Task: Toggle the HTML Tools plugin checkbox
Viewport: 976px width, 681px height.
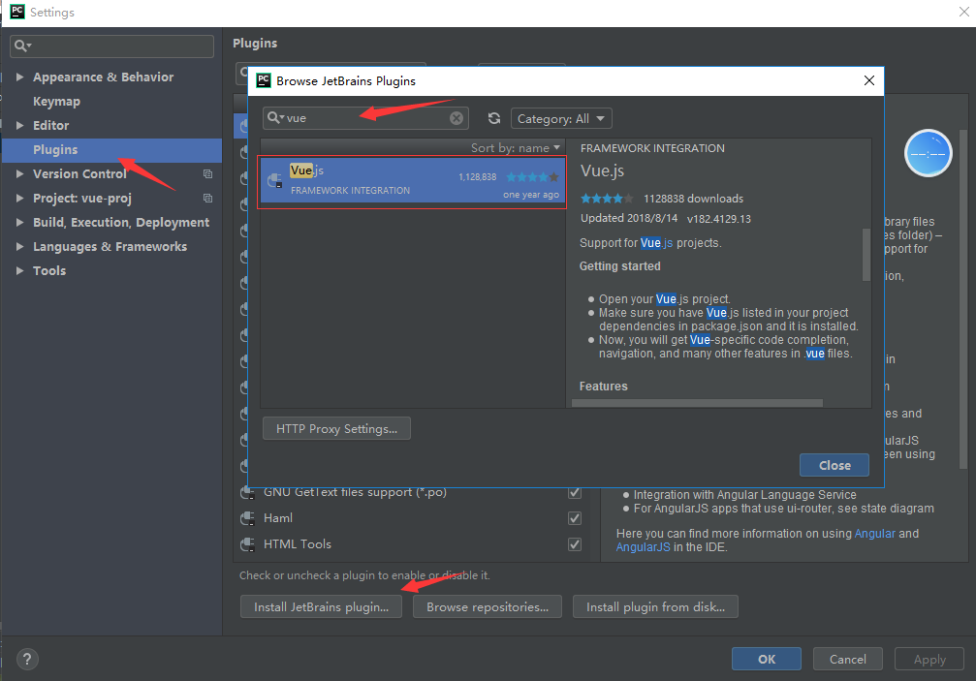Action: [575, 544]
